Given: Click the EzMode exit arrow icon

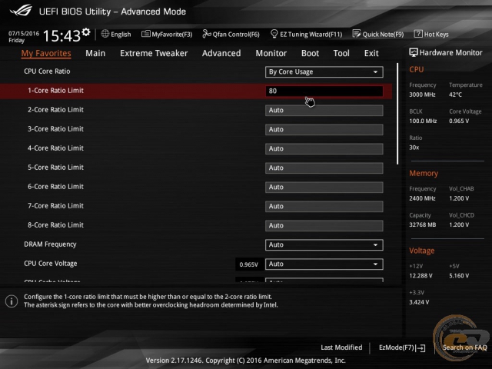Looking at the screenshot, I should pyautogui.click(x=421, y=347).
